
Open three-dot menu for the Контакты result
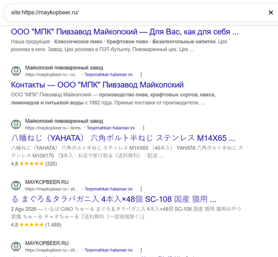point(141,75)
